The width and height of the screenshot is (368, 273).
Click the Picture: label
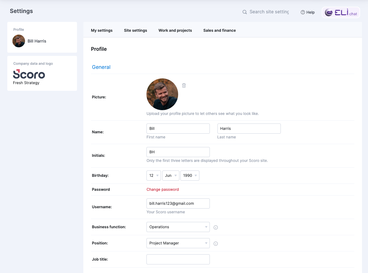99,97
